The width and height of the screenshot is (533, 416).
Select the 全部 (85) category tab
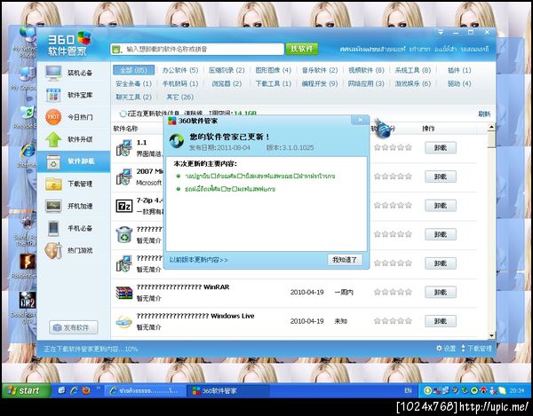133,70
